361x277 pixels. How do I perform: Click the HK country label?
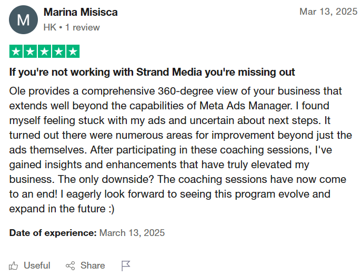pos(50,27)
